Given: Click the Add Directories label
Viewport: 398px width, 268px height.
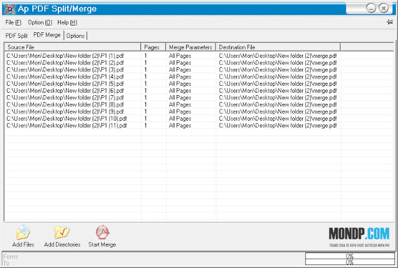Looking at the screenshot, I should [x=62, y=244].
